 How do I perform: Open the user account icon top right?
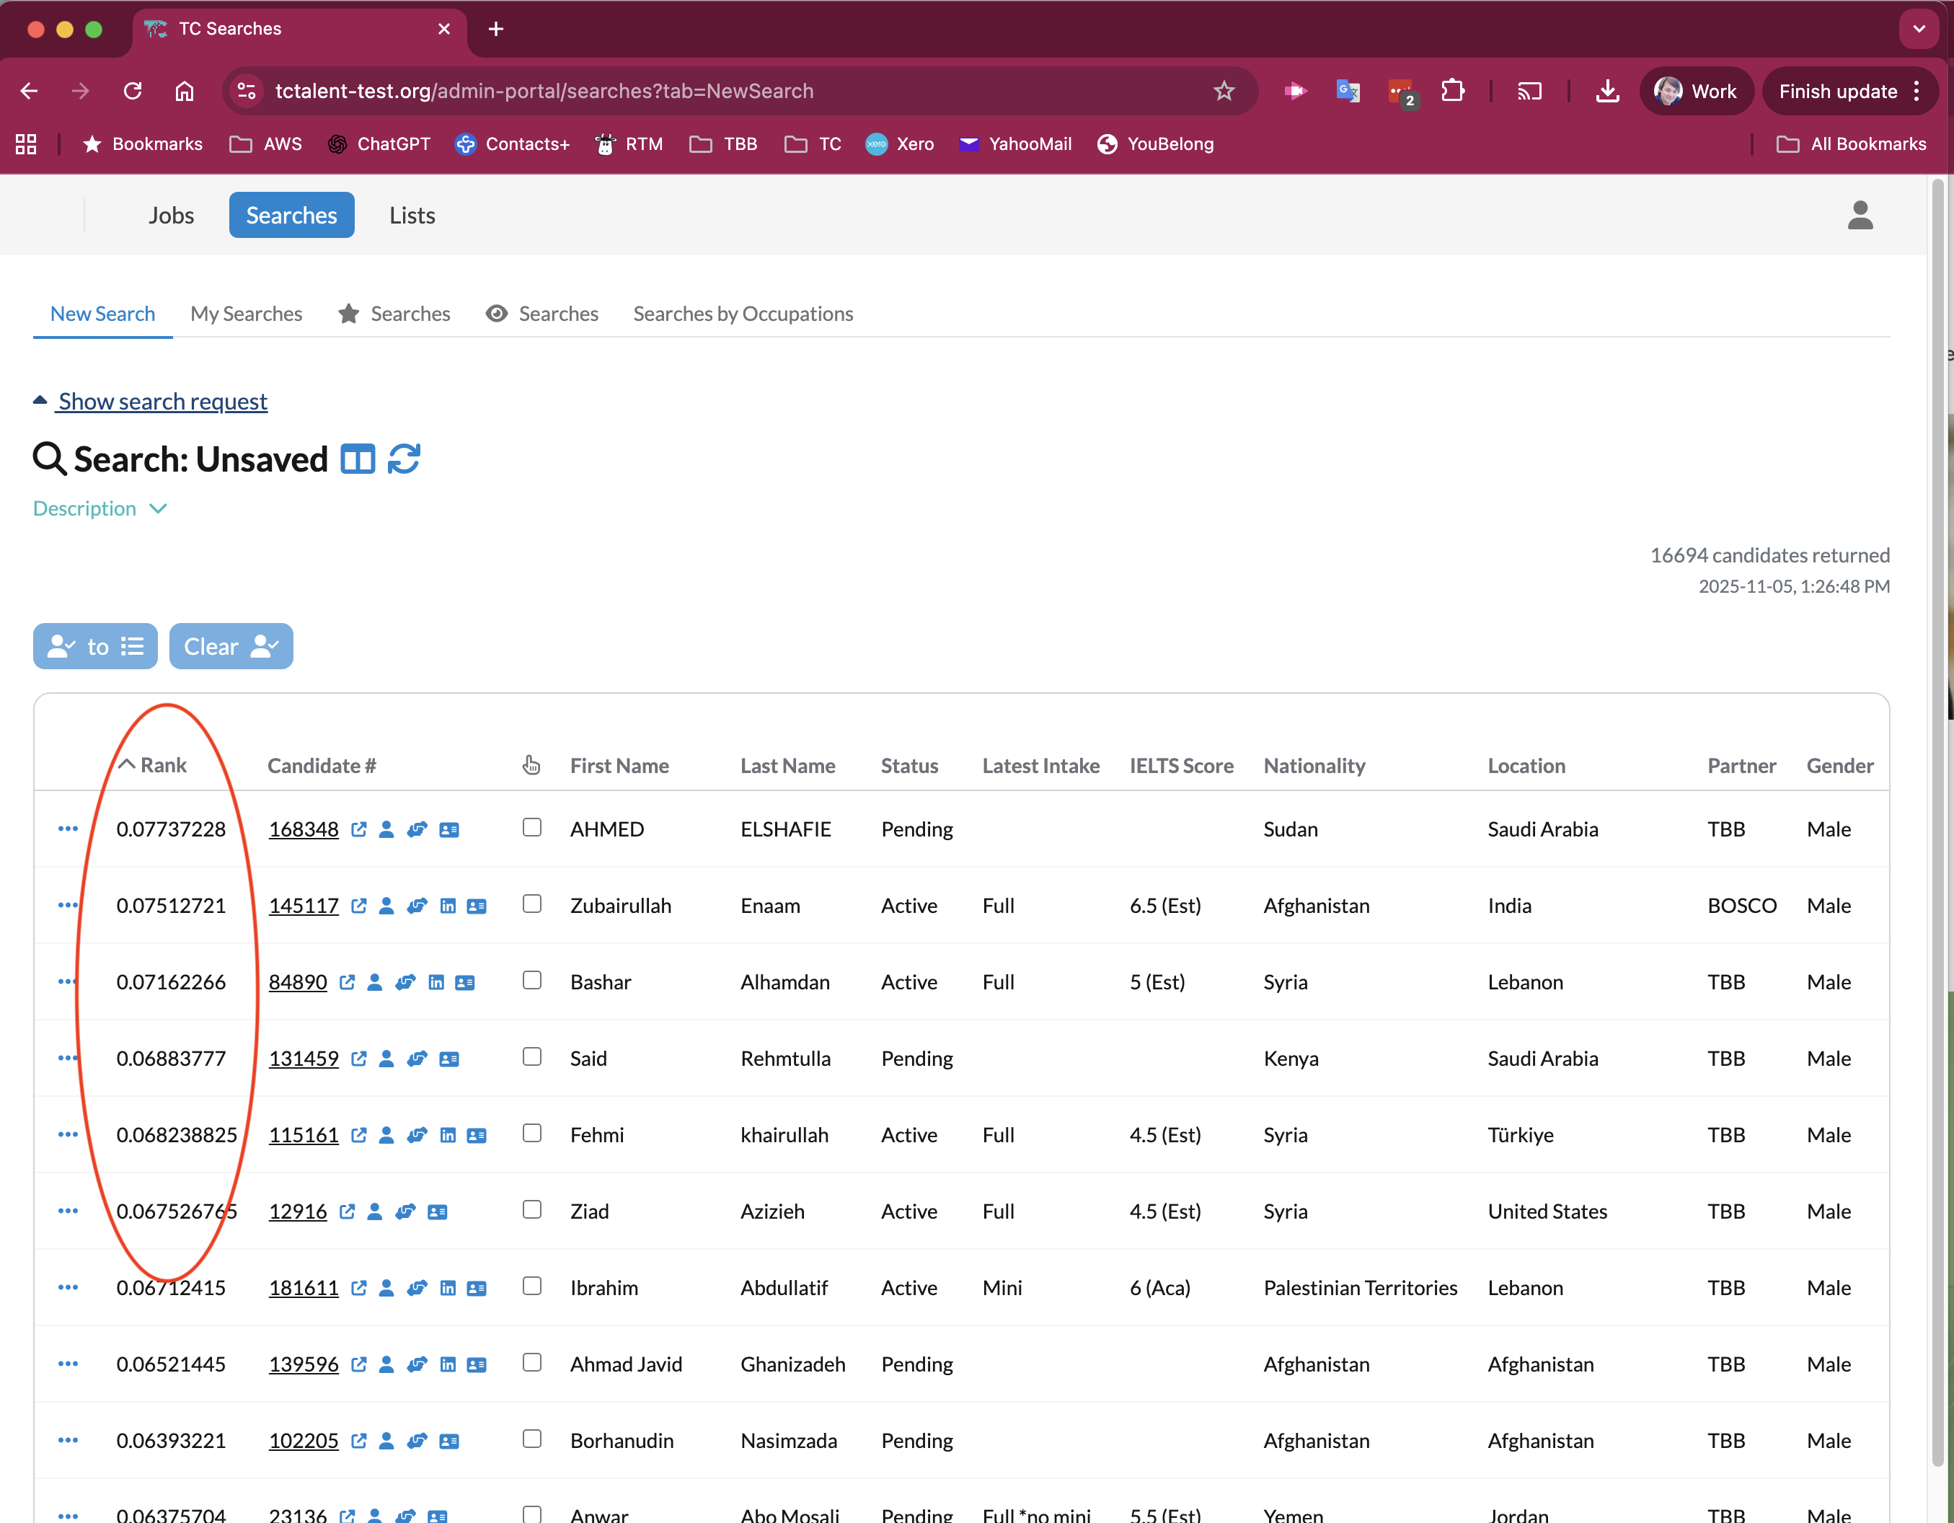(x=1860, y=215)
